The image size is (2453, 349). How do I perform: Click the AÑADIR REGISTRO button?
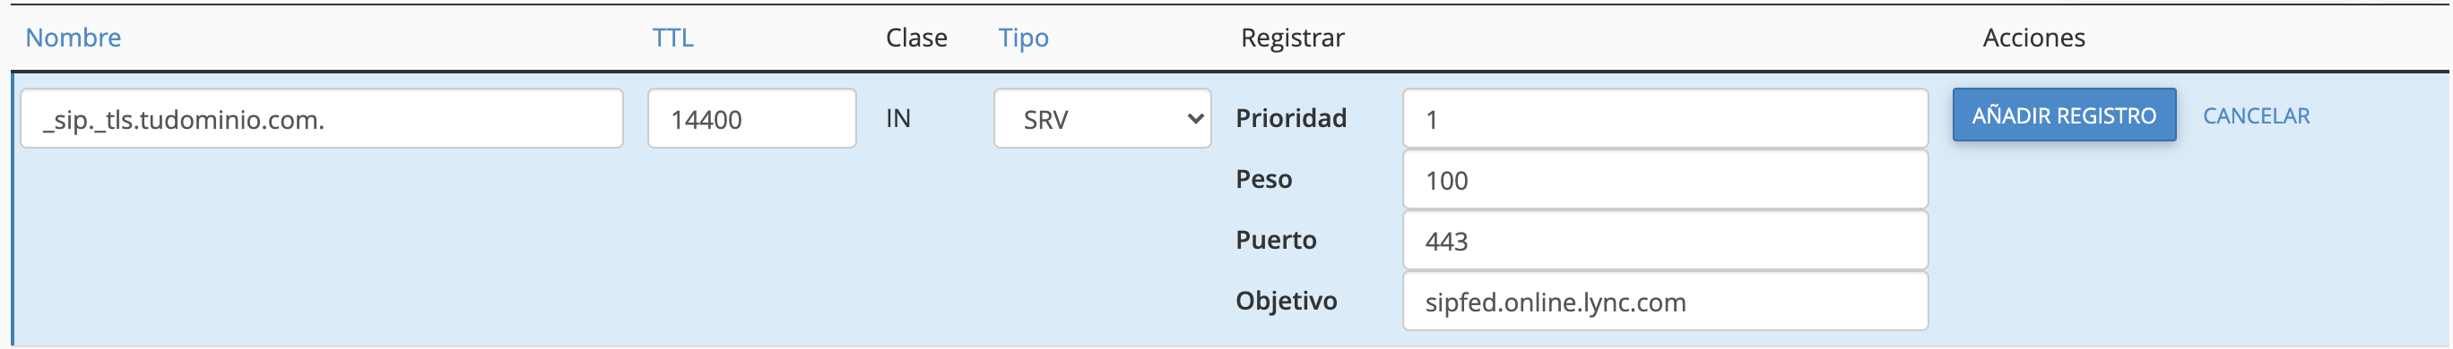(x=2064, y=115)
